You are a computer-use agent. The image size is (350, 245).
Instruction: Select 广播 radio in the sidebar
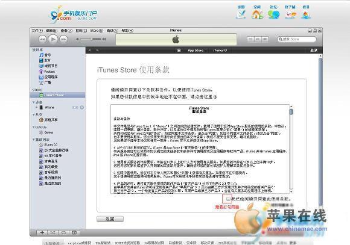(x=45, y=82)
